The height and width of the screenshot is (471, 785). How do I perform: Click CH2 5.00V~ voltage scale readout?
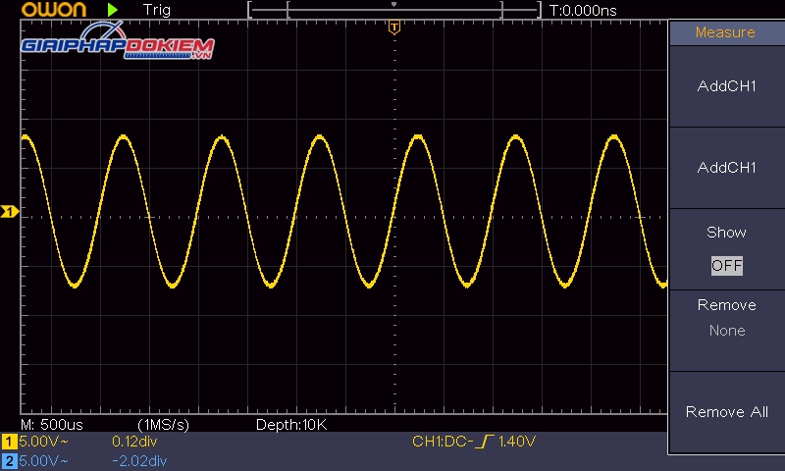(x=43, y=461)
